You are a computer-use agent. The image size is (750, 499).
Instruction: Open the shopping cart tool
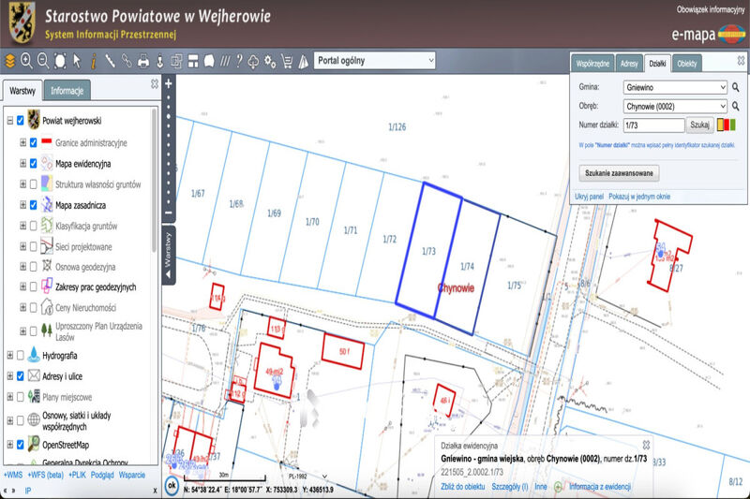coord(287,61)
